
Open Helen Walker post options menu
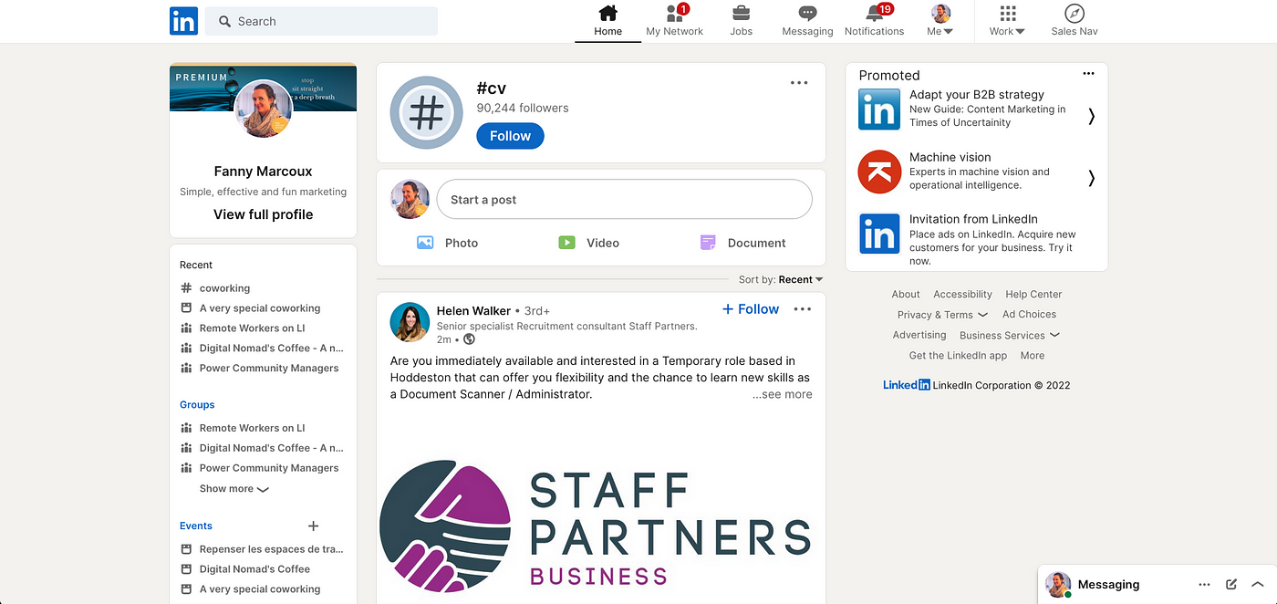click(803, 309)
